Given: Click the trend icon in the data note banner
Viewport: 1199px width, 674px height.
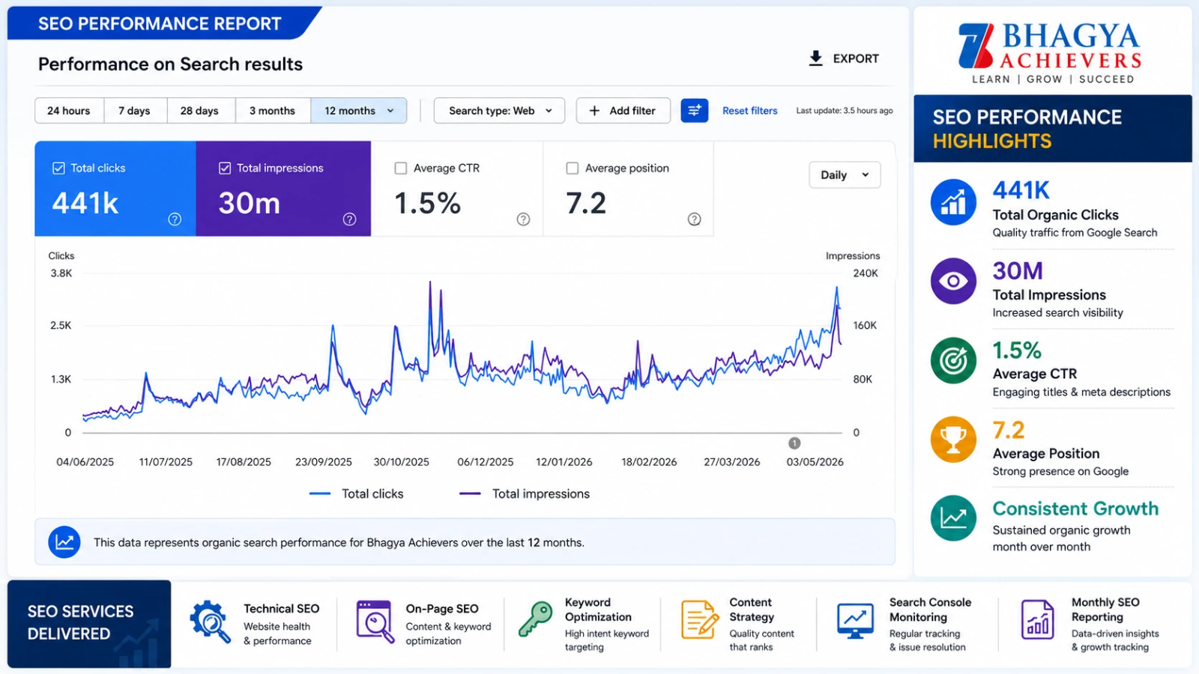Looking at the screenshot, I should [x=64, y=542].
